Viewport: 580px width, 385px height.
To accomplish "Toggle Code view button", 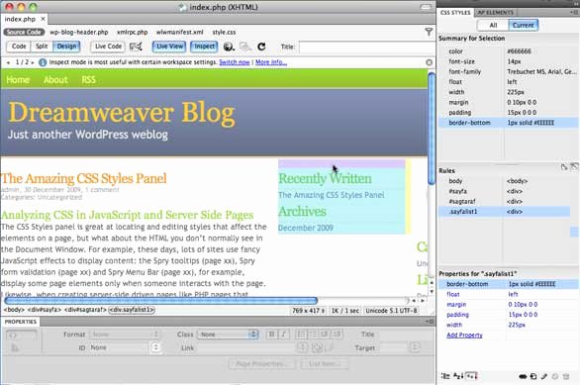I will (x=19, y=47).
